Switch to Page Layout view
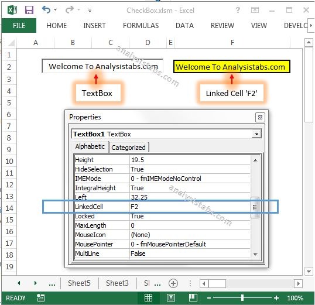This screenshot has height=305, width=315. (171, 297)
